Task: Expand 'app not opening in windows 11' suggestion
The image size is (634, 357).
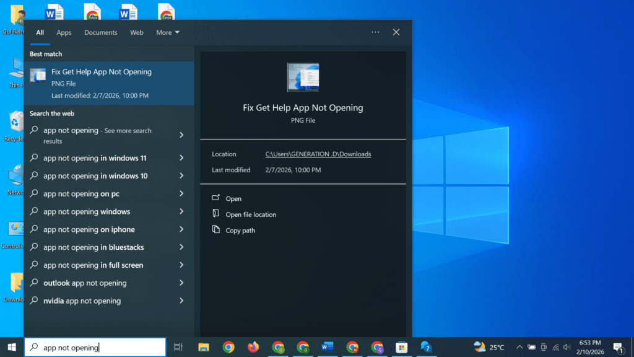Action: (182, 158)
